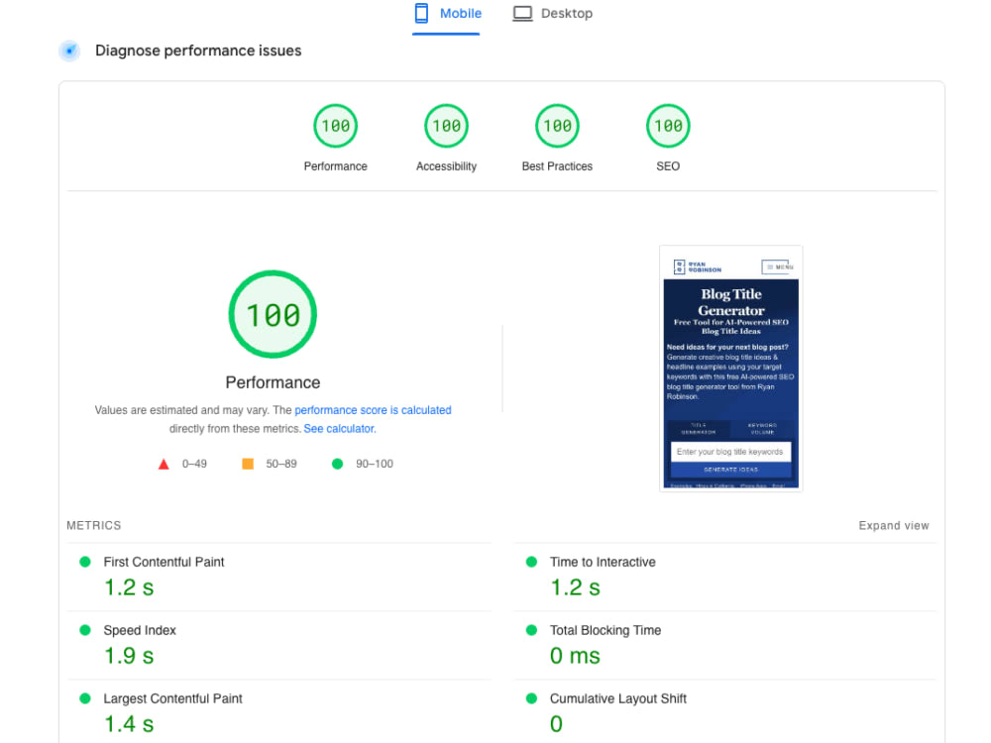Click the green dot beside Speed Index
Viewport: 991px width, 743px height.
pyautogui.click(x=84, y=630)
